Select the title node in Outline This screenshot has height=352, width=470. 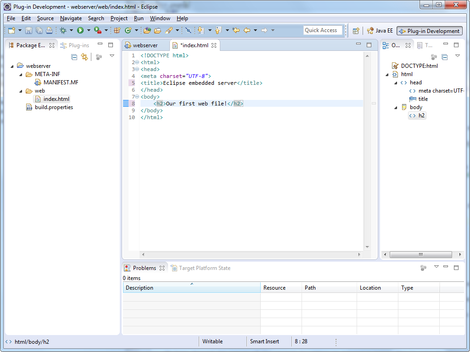(x=419, y=99)
